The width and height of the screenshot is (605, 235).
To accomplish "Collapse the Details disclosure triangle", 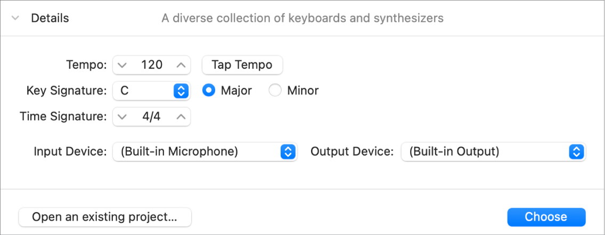I will tap(15, 18).
